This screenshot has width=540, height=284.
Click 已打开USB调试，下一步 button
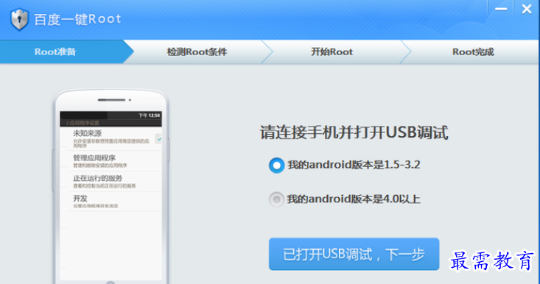point(354,254)
